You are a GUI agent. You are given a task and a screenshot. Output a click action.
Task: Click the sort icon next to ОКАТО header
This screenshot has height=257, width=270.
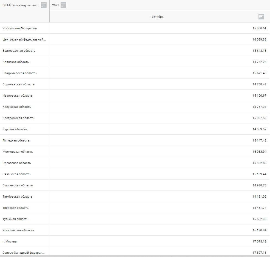coord(44,5)
